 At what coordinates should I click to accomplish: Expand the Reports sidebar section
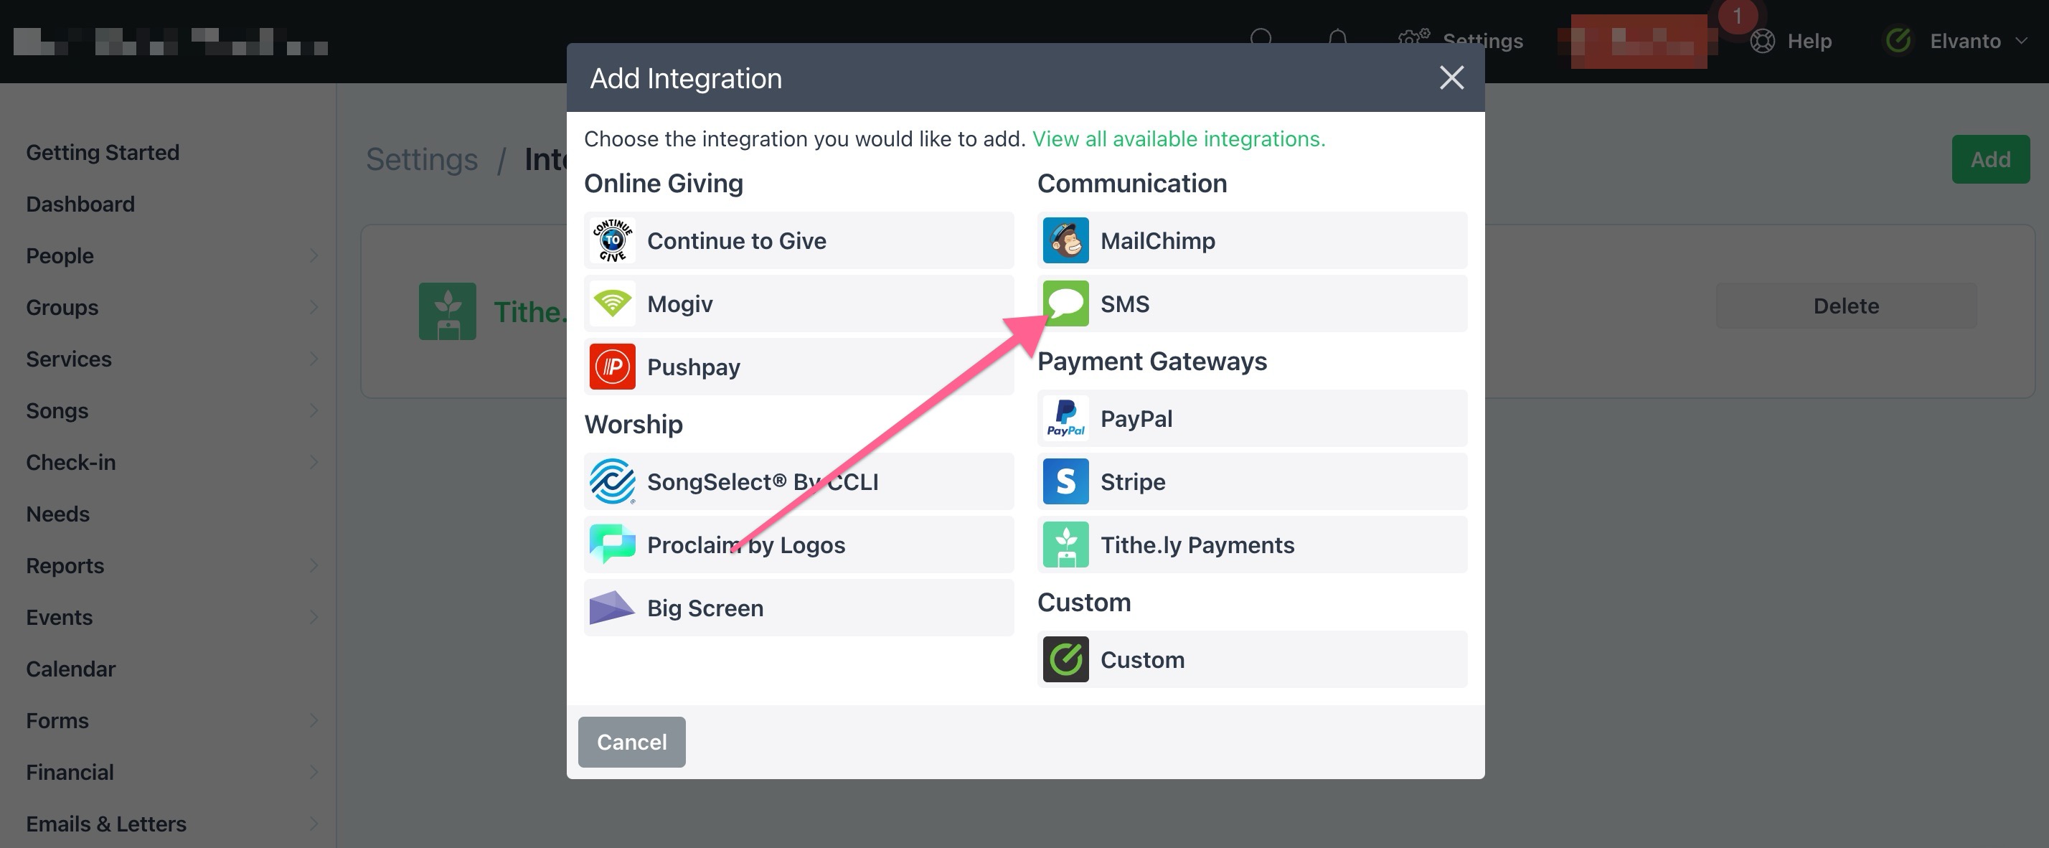coord(314,565)
